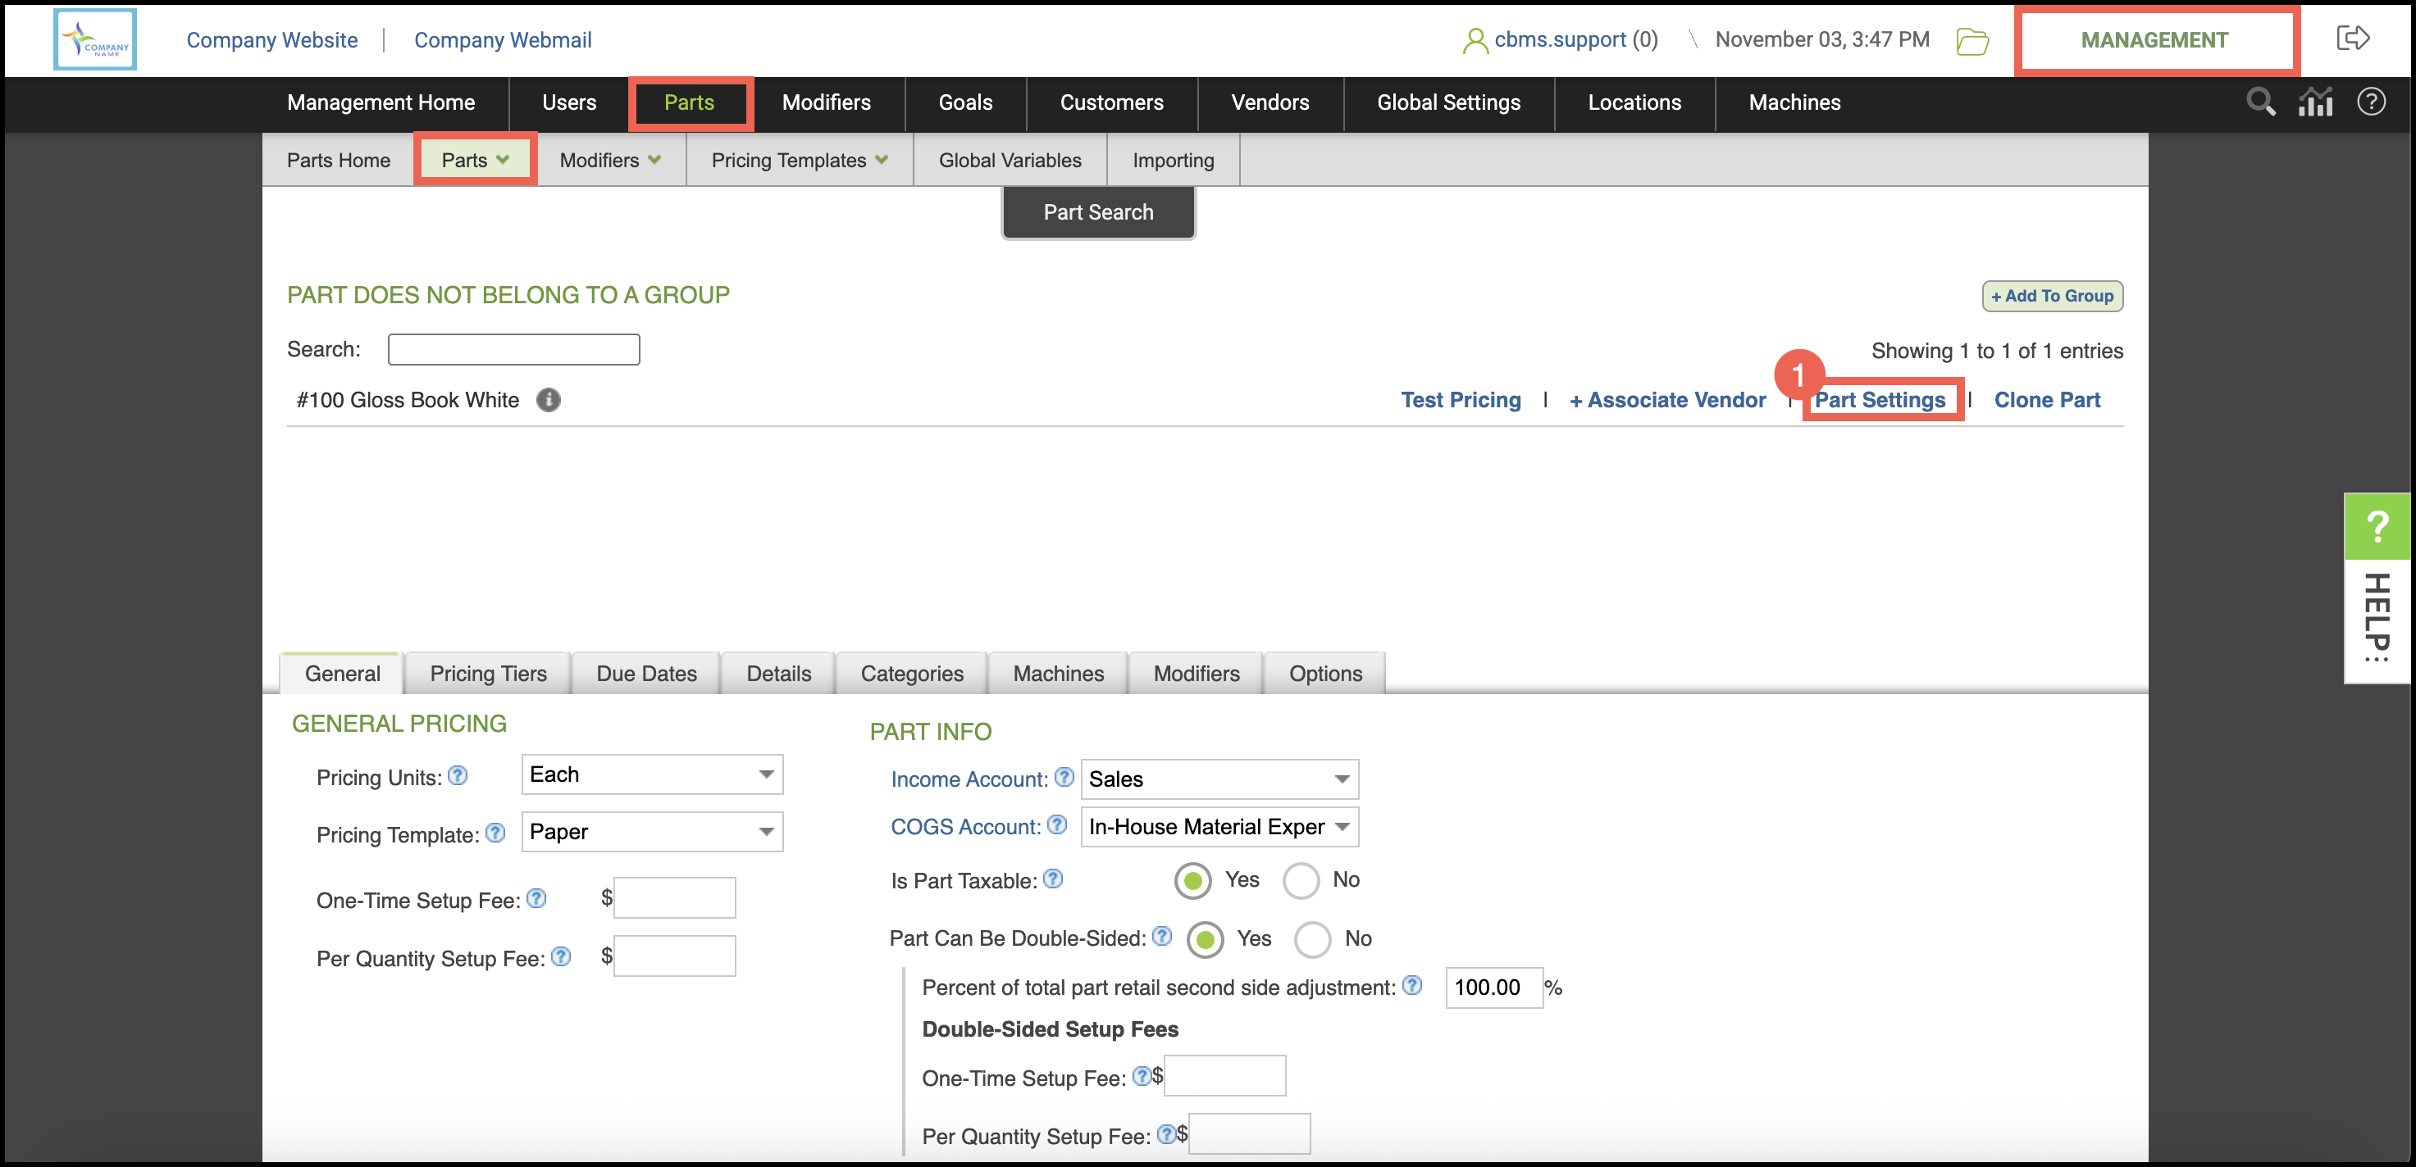Click help icon next to Pricing Units

[x=458, y=776]
